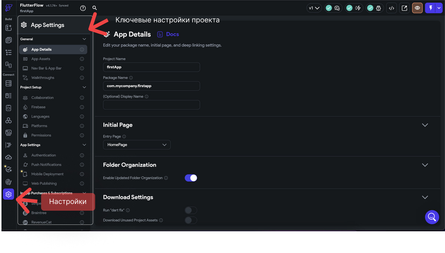
Task: Open the Entry Page HomePage dropdown
Action: coord(137,145)
